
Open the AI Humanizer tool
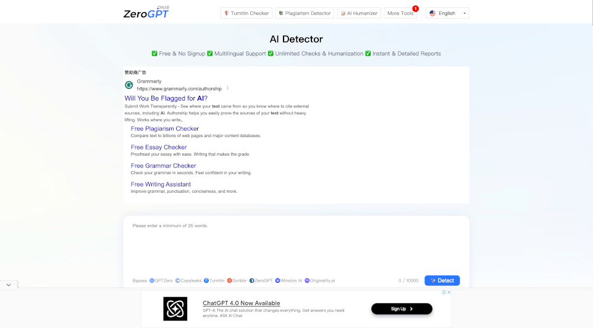coord(359,13)
